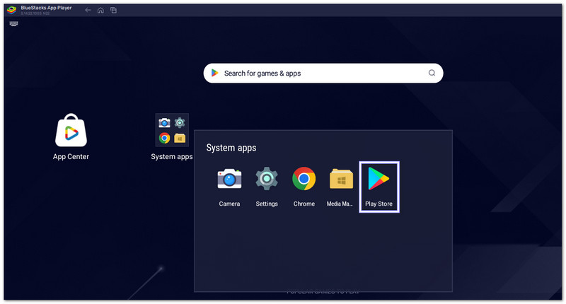Click the Play icon in the search bar
This screenshot has width=566, height=304.
(215, 73)
